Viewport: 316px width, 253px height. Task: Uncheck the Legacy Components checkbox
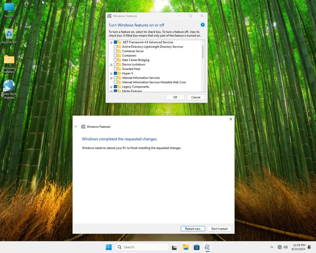(x=115, y=87)
